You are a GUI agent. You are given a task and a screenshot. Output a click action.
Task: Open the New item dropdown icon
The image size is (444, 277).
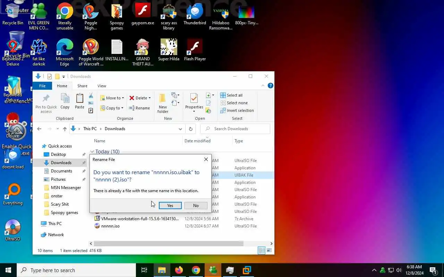coord(175,95)
